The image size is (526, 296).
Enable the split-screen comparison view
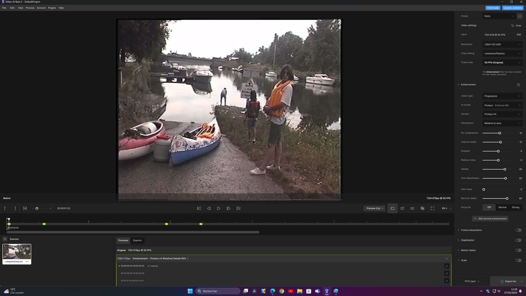coord(402,208)
